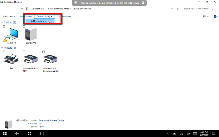Collapse the Printers (3) group
The height and width of the screenshot is (137, 219).
point(2,48)
